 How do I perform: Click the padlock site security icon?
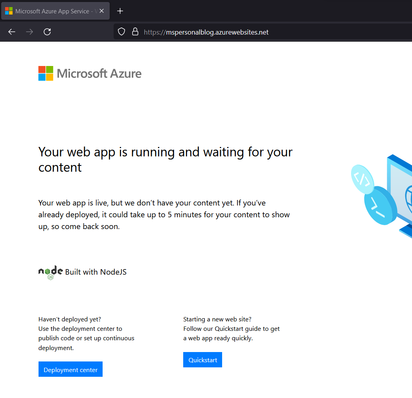[135, 32]
